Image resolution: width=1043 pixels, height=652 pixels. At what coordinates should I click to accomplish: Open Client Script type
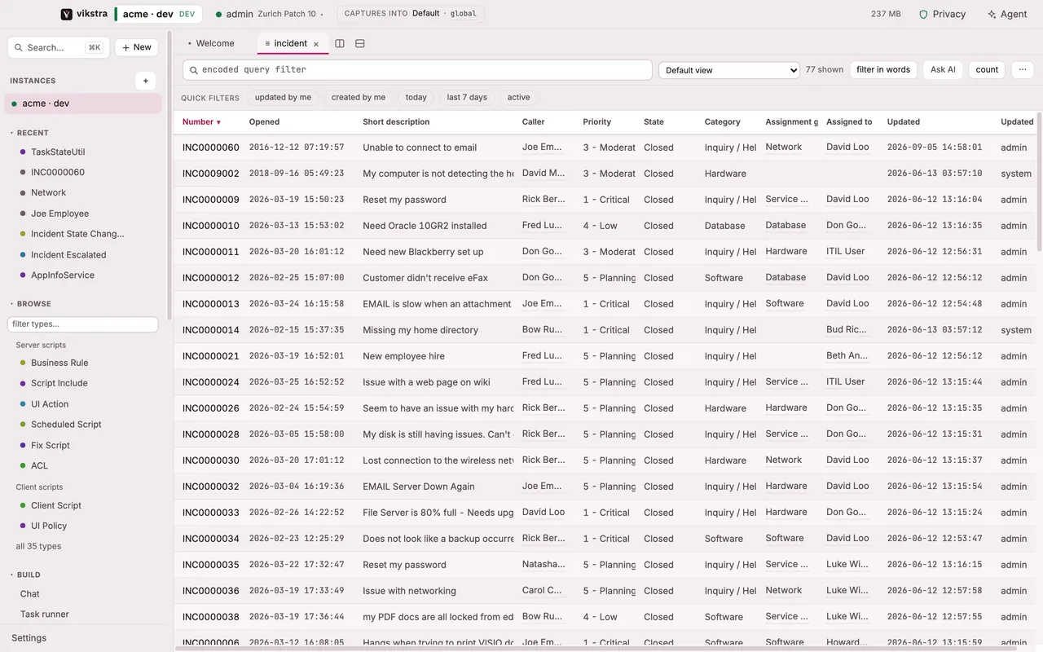coord(56,505)
